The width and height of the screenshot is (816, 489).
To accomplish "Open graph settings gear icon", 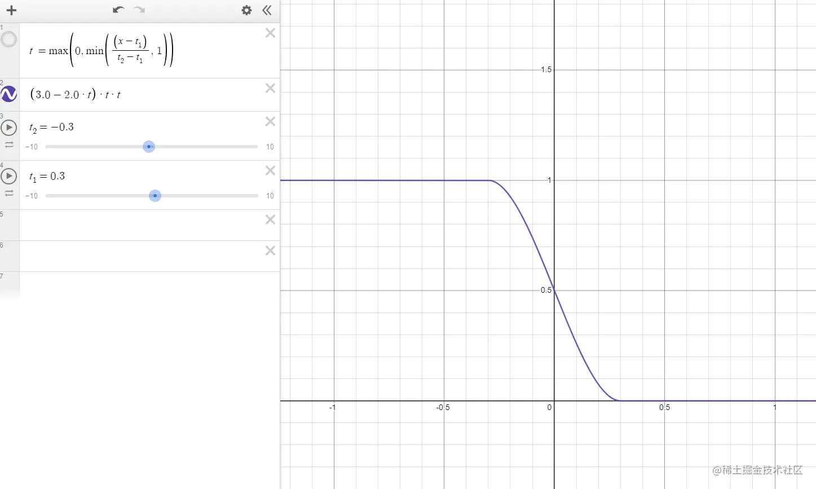I will coord(246,10).
